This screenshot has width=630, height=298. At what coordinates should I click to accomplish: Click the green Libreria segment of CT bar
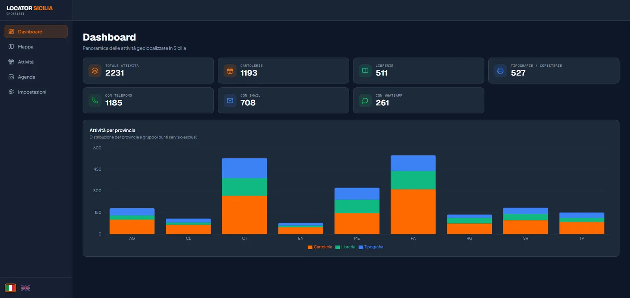(x=245, y=187)
